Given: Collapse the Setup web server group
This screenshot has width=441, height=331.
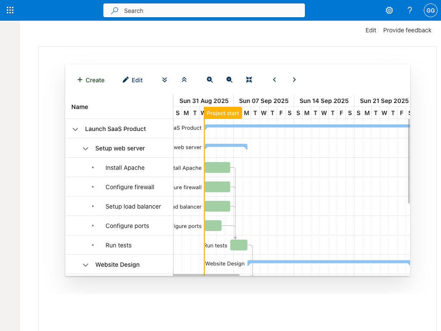Looking at the screenshot, I should pyautogui.click(x=85, y=148).
